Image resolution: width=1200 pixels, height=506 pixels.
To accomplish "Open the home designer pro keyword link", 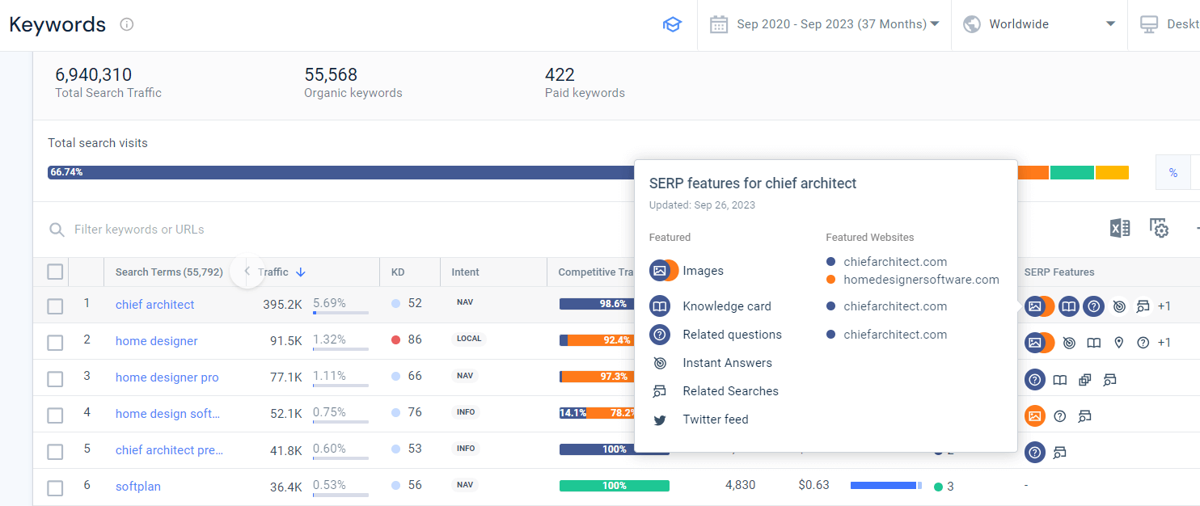I will pyautogui.click(x=167, y=377).
